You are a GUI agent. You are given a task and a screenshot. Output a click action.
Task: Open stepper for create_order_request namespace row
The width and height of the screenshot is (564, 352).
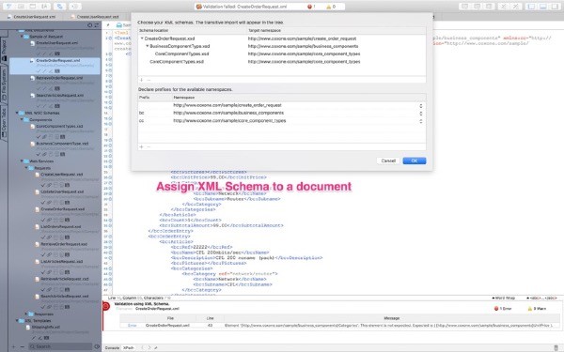coord(420,105)
